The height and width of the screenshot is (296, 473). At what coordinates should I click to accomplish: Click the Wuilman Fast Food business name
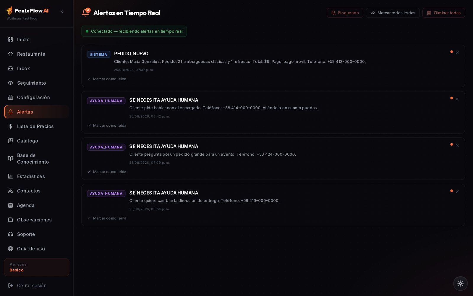click(22, 18)
